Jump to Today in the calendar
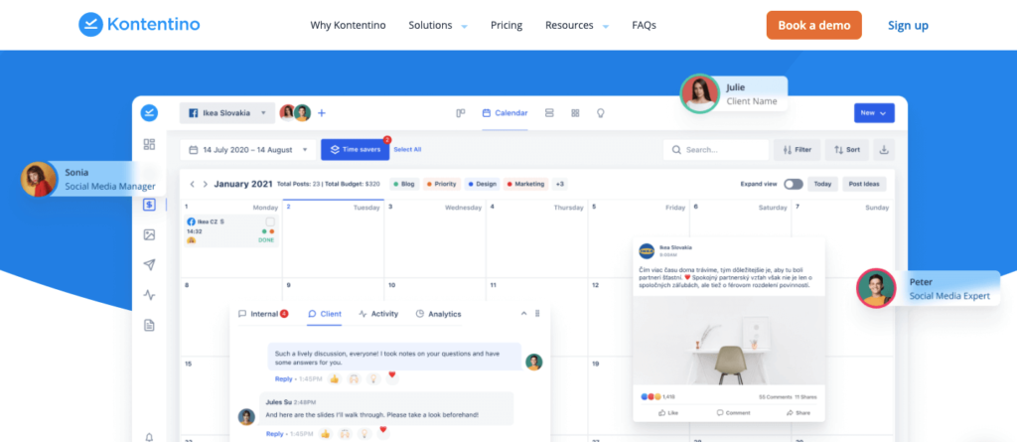 pos(822,185)
